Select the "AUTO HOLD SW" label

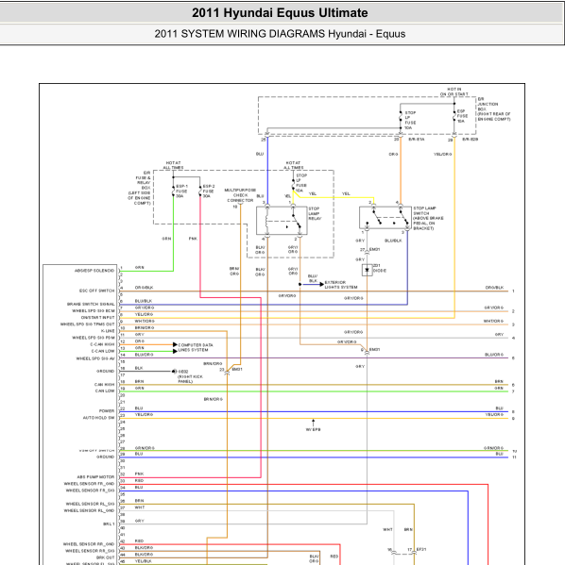(x=98, y=418)
